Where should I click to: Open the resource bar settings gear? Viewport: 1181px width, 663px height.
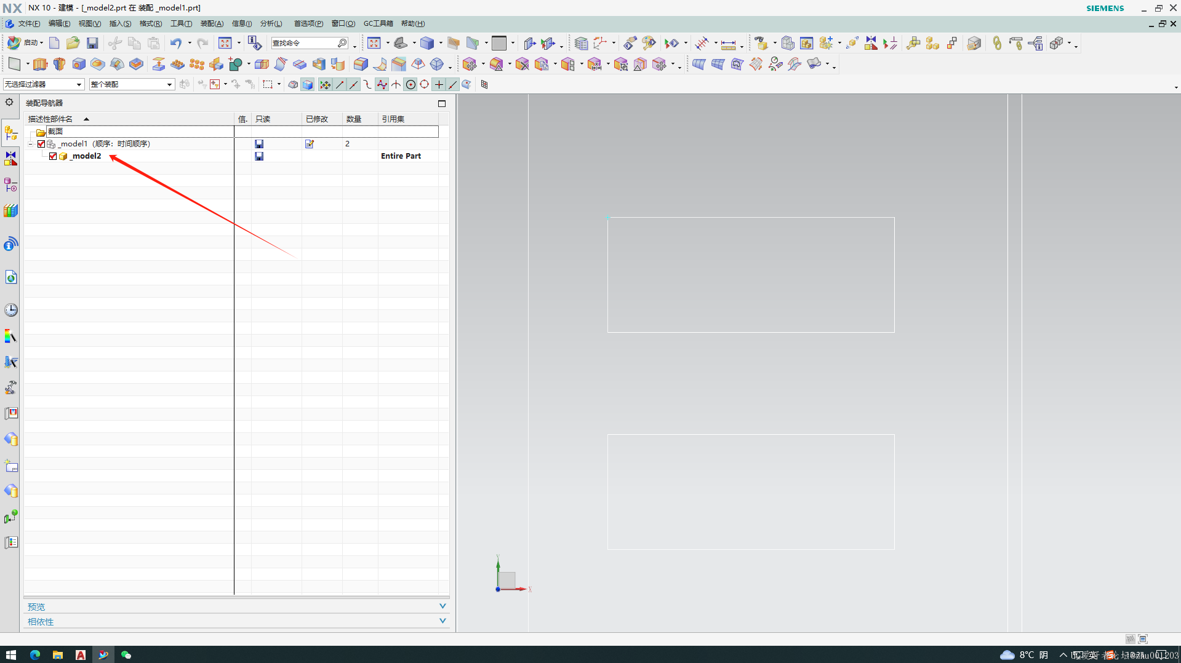click(9, 103)
